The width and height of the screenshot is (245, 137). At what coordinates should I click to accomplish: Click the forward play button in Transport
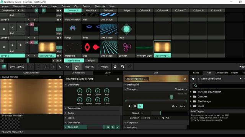click(140, 106)
